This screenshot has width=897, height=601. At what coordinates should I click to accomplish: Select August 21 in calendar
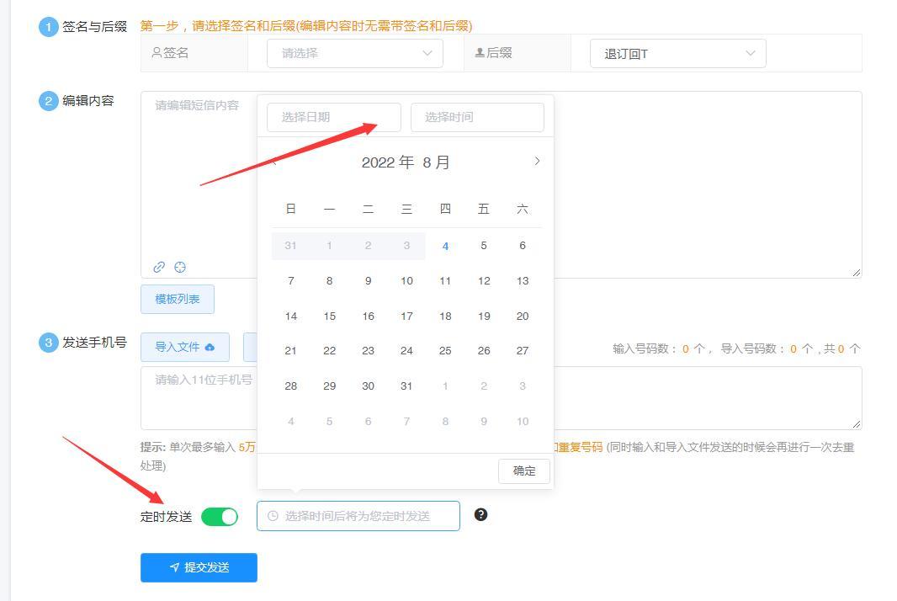tap(290, 351)
